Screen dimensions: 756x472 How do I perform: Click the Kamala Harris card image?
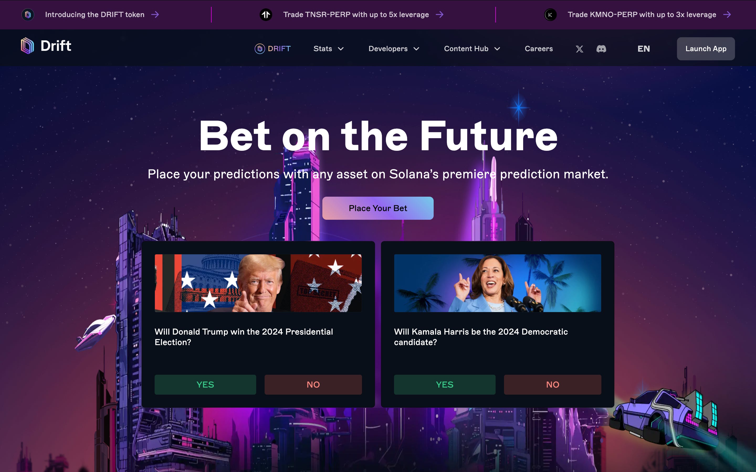click(x=497, y=283)
